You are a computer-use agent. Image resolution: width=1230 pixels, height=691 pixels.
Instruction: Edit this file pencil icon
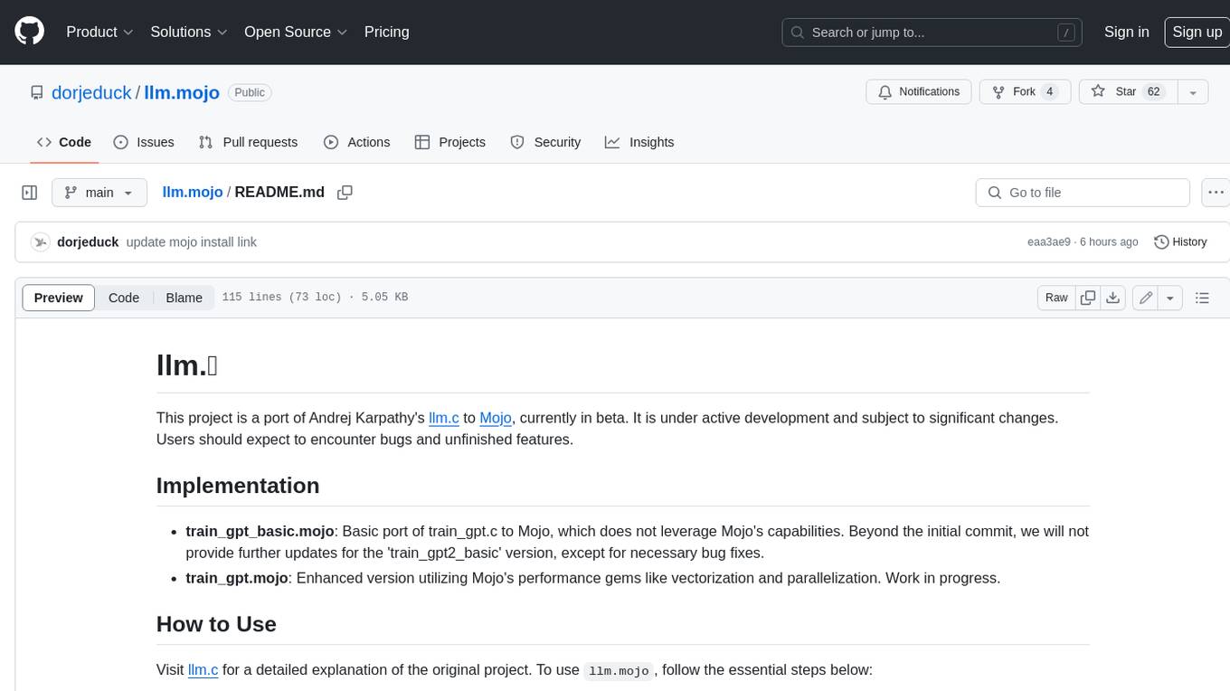pyautogui.click(x=1146, y=298)
